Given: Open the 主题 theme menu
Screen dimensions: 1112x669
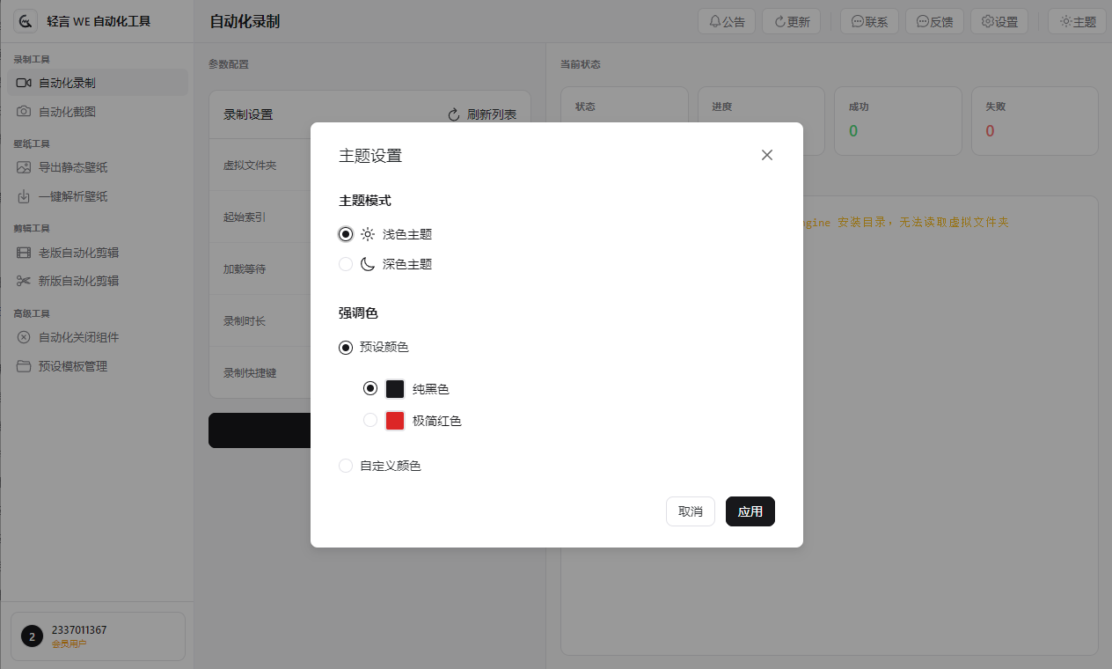Looking at the screenshot, I should 1077,21.
